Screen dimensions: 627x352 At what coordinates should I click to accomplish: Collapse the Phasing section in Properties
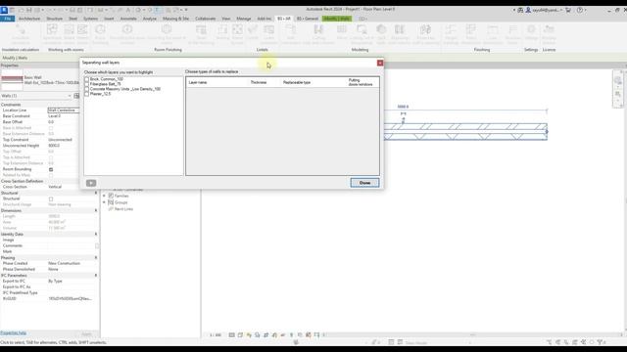pyautogui.click(x=96, y=258)
